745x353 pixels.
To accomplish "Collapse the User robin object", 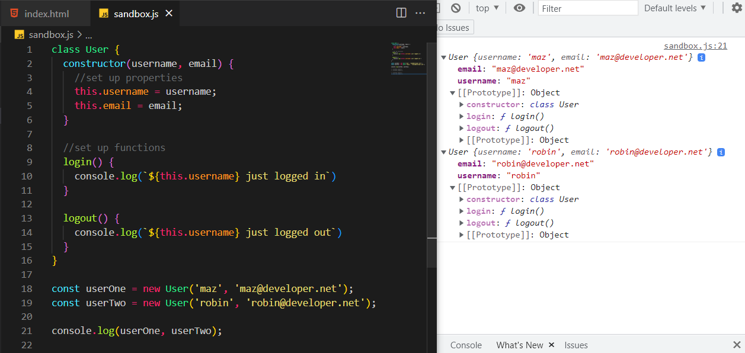I will (x=443, y=152).
